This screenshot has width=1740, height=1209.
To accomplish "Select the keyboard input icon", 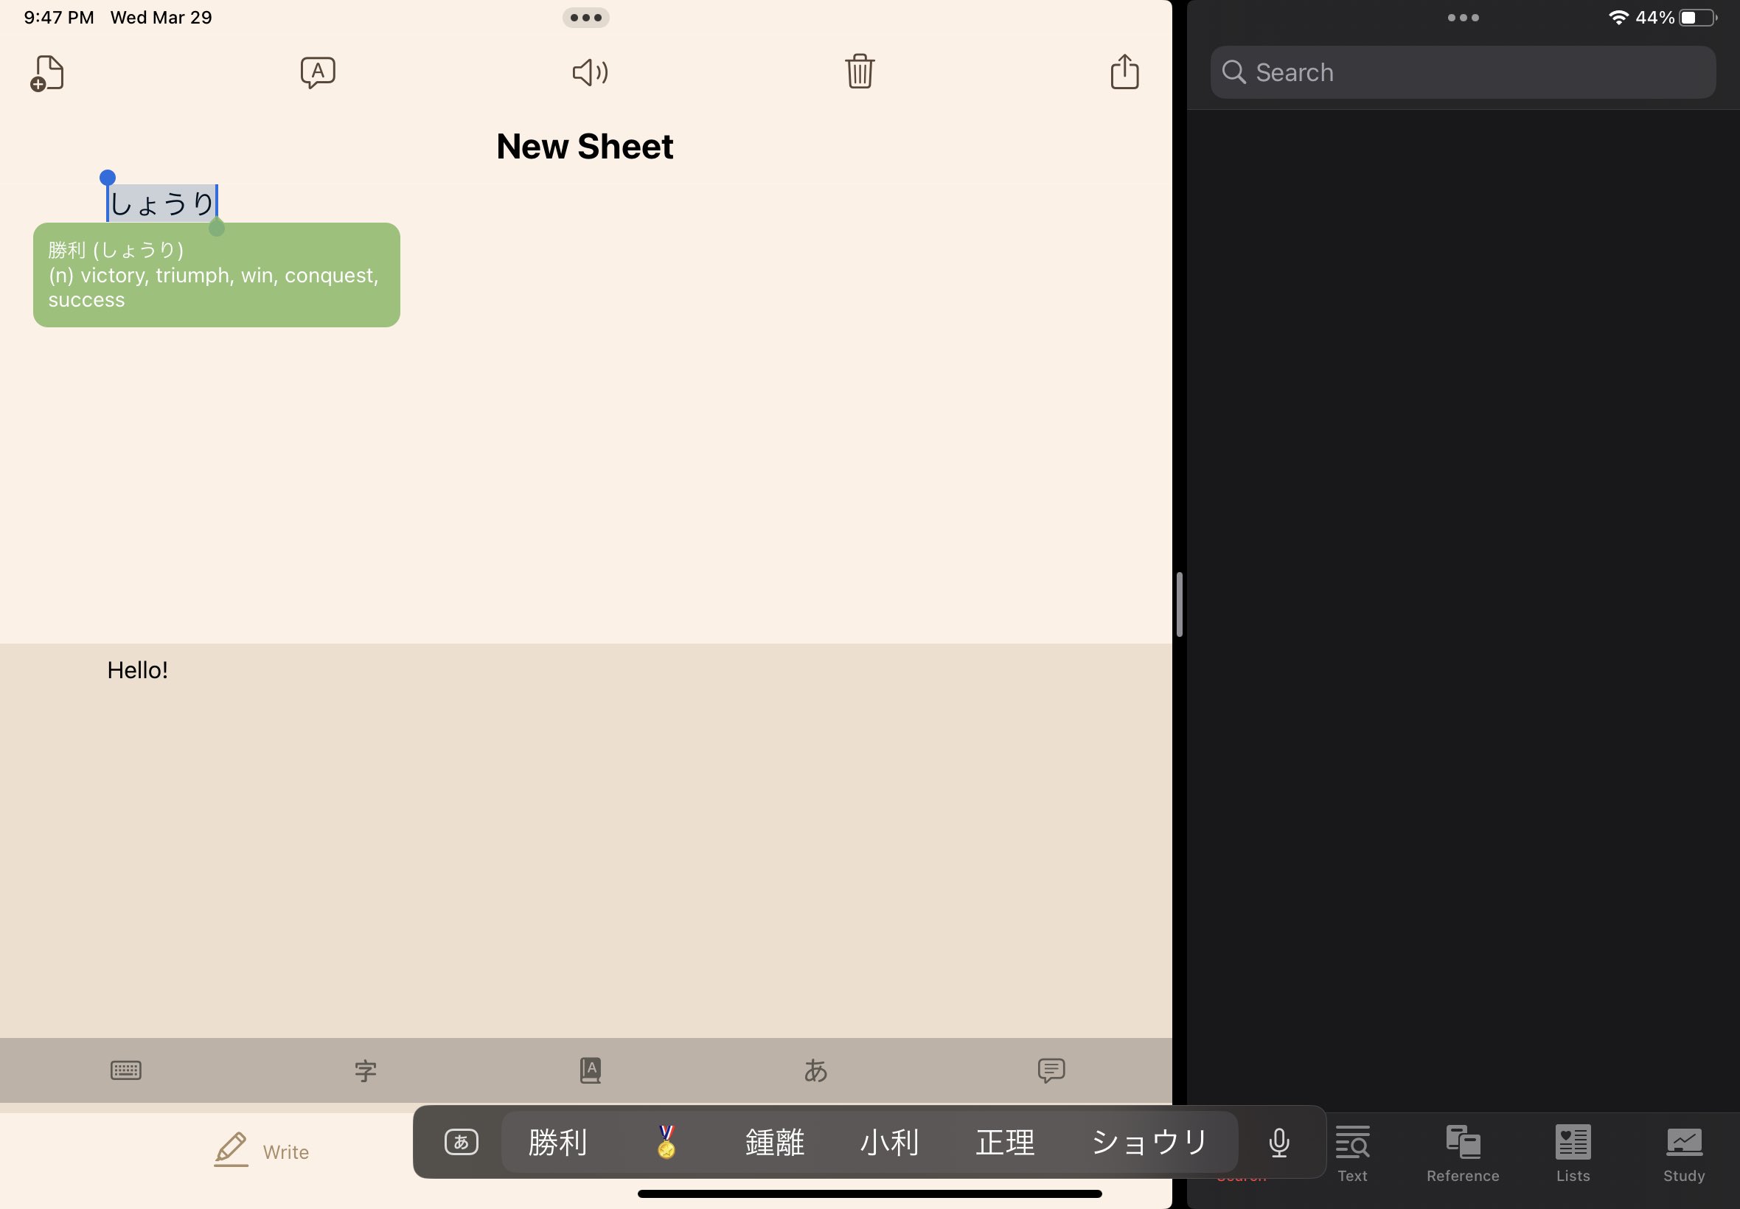I will point(126,1070).
